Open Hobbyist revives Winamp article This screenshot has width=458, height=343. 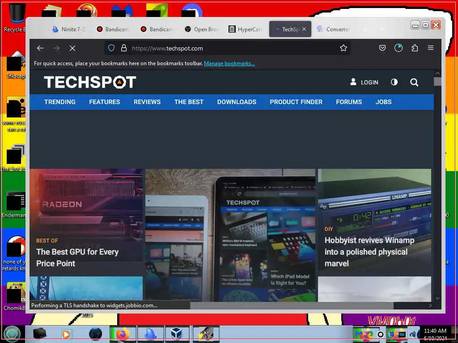point(369,252)
